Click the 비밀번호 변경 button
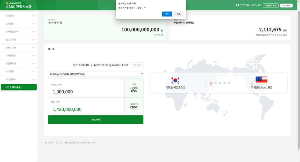300x162 pixels. click(270, 5)
